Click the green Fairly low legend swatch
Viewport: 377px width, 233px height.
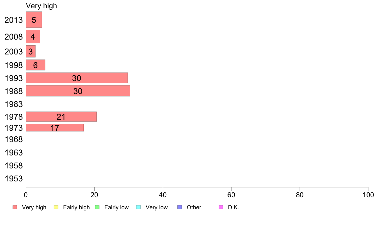pos(97,207)
